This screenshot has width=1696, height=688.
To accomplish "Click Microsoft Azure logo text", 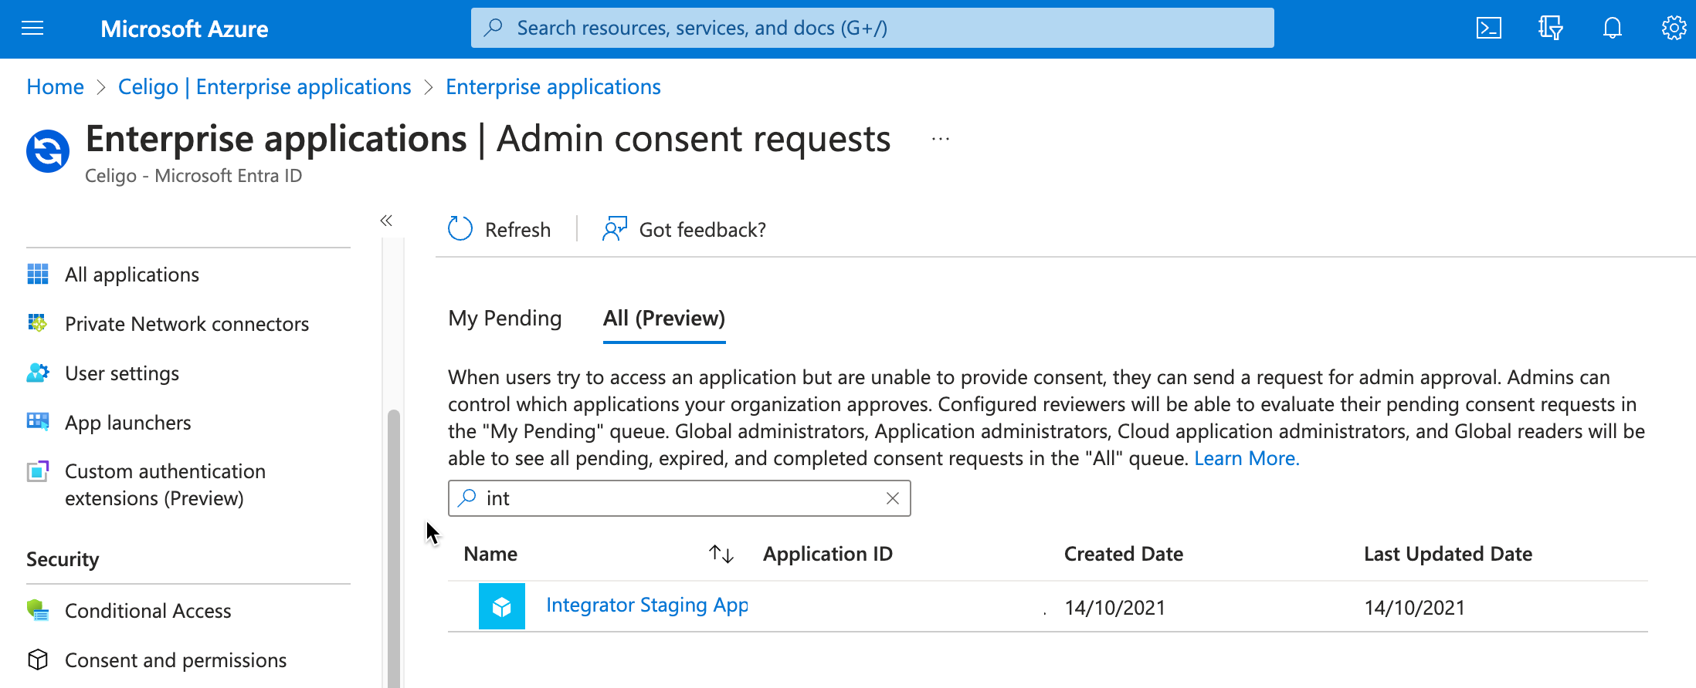I will click(x=185, y=29).
